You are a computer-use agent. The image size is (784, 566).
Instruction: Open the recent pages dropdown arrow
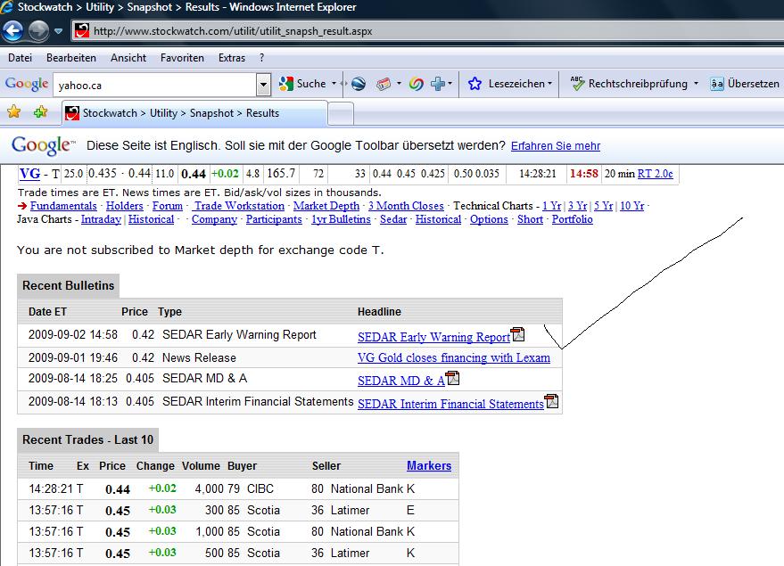click(59, 31)
